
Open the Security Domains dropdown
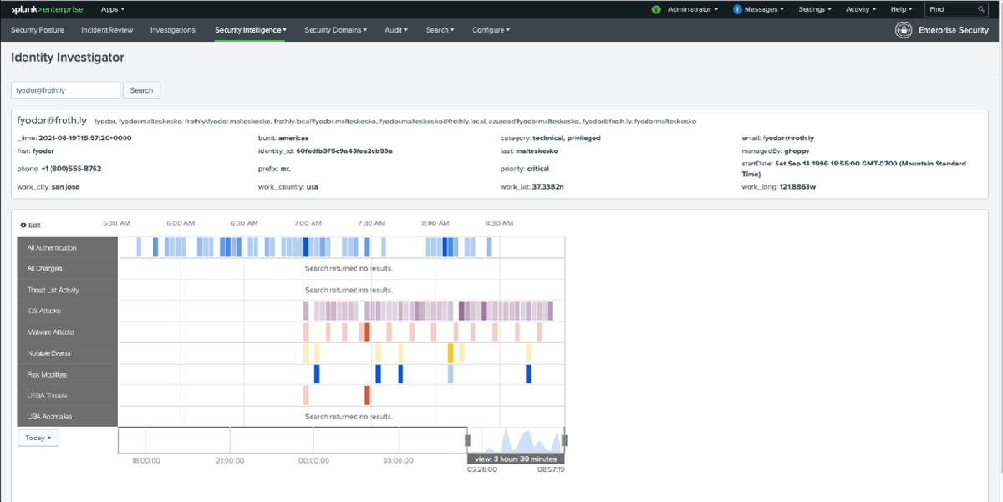[x=334, y=29]
